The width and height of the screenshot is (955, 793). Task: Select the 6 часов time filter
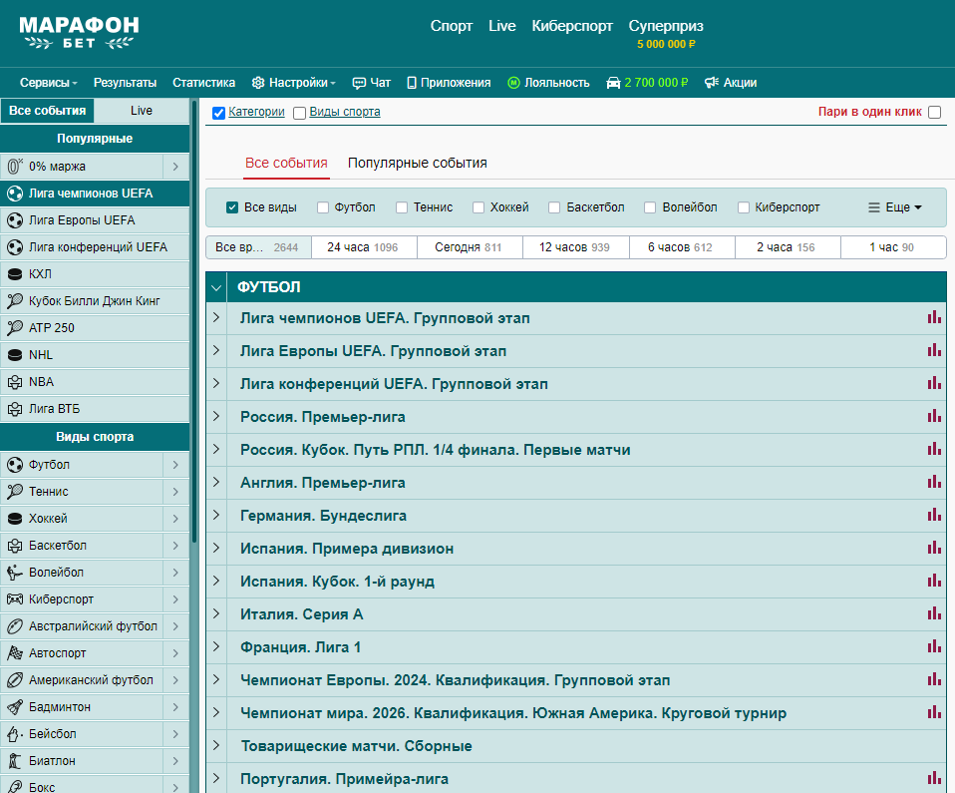pos(681,247)
